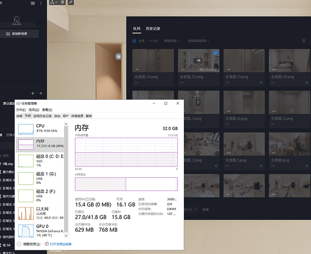
Task: Select the CPU item in performance list
Action: [41, 128]
